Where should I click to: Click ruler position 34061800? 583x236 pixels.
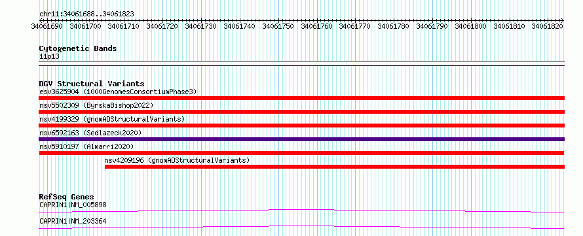coord(471,26)
